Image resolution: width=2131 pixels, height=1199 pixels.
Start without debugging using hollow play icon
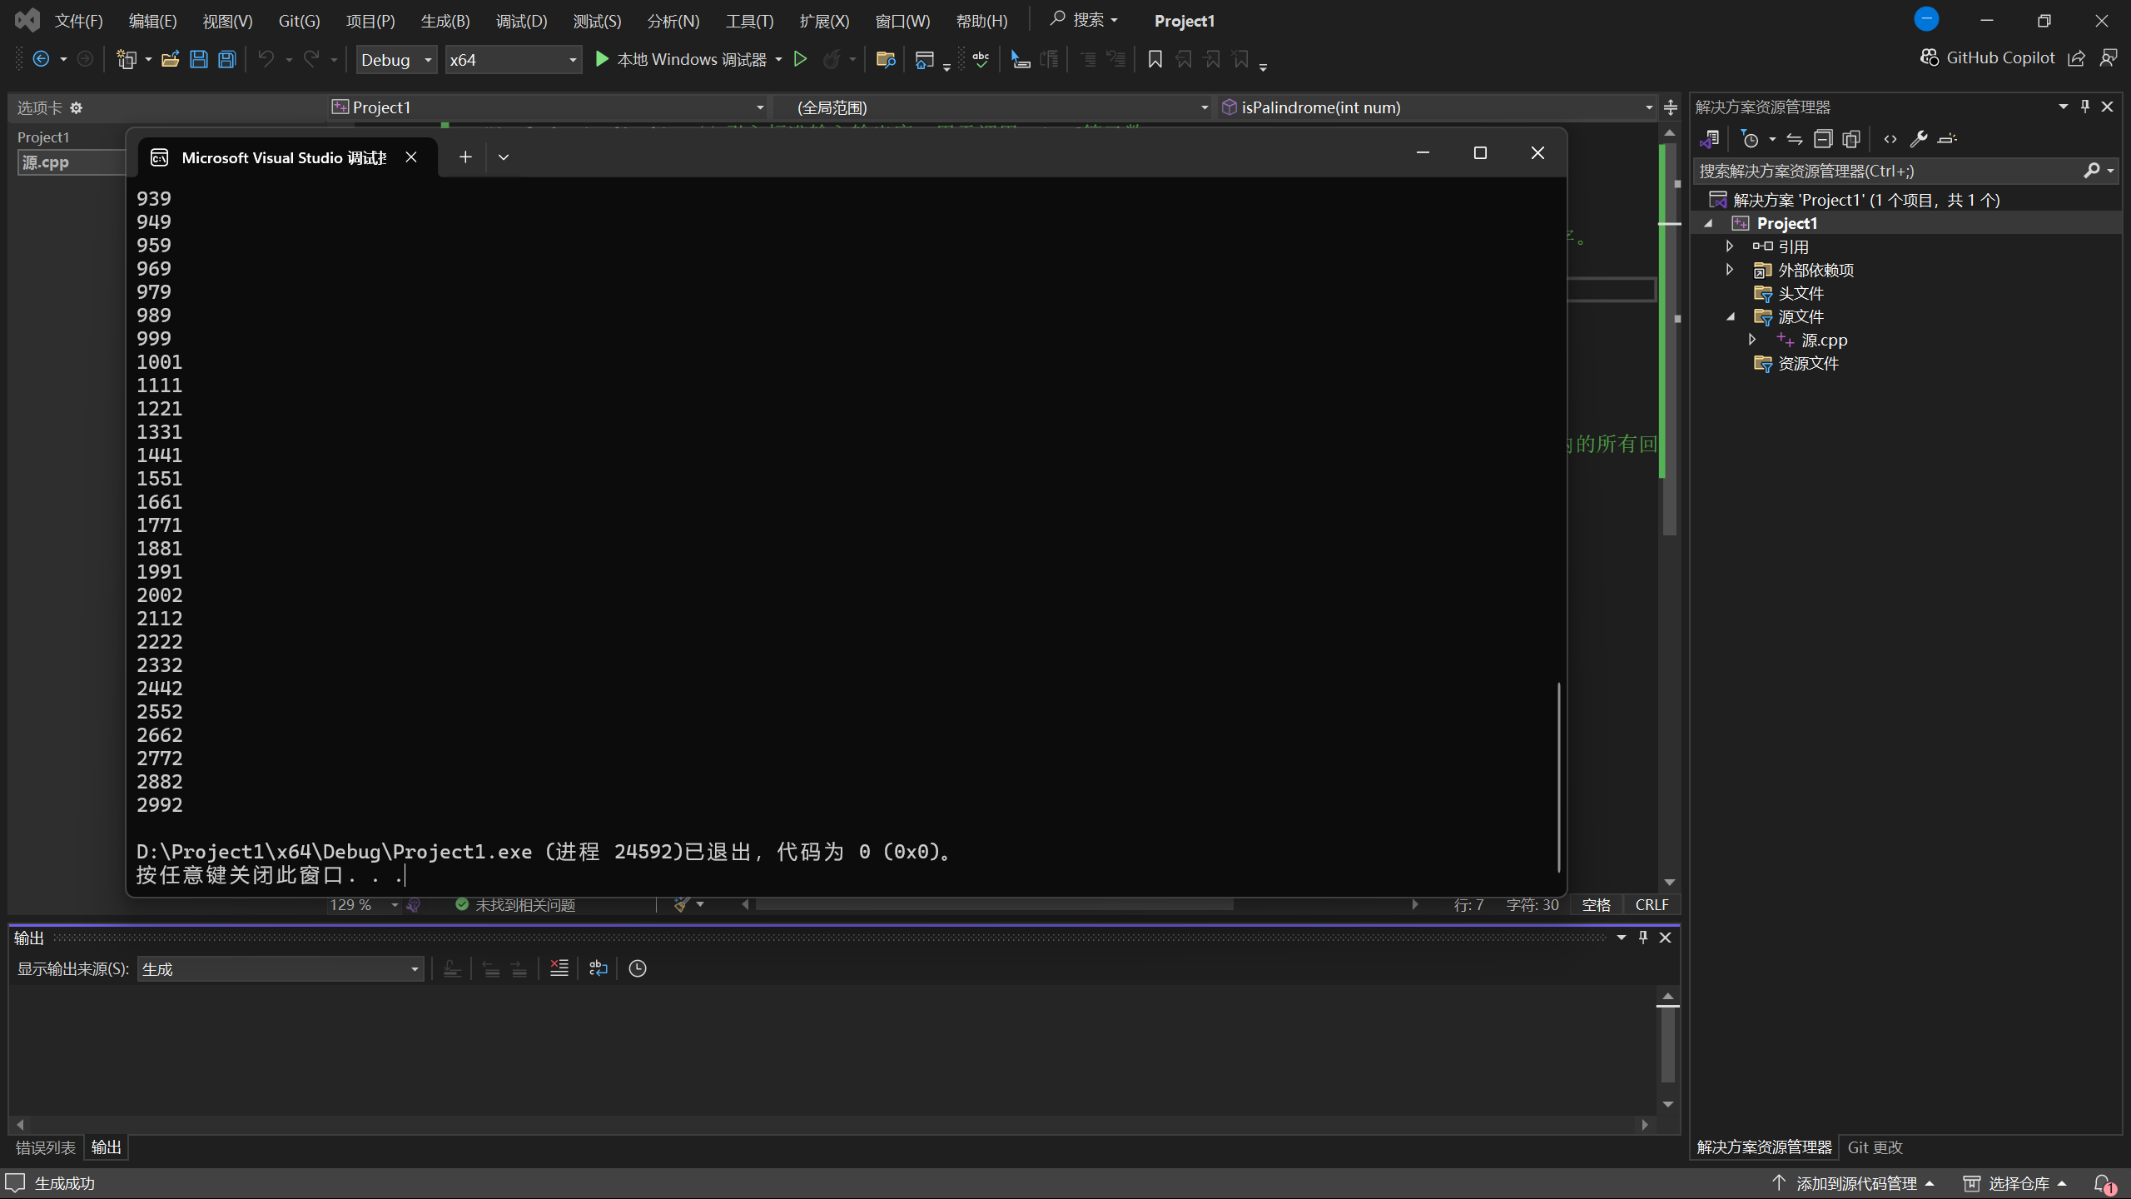point(800,59)
